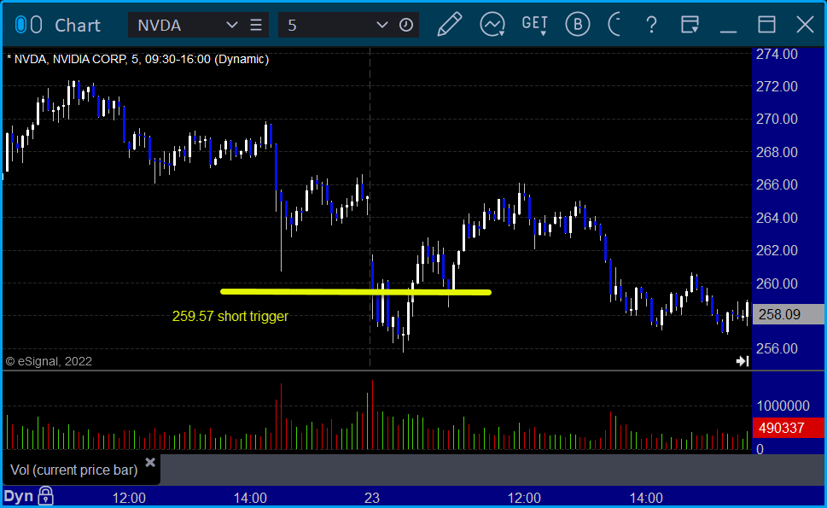Click the 270.00 price scale label
The width and height of the screenshot is (827, 508).
click(x=777, y=120)
